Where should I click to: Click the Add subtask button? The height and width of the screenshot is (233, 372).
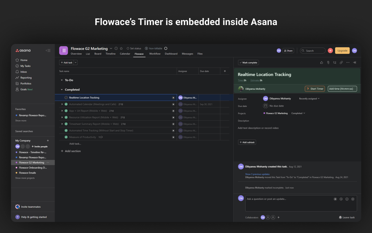click(247, 142)
